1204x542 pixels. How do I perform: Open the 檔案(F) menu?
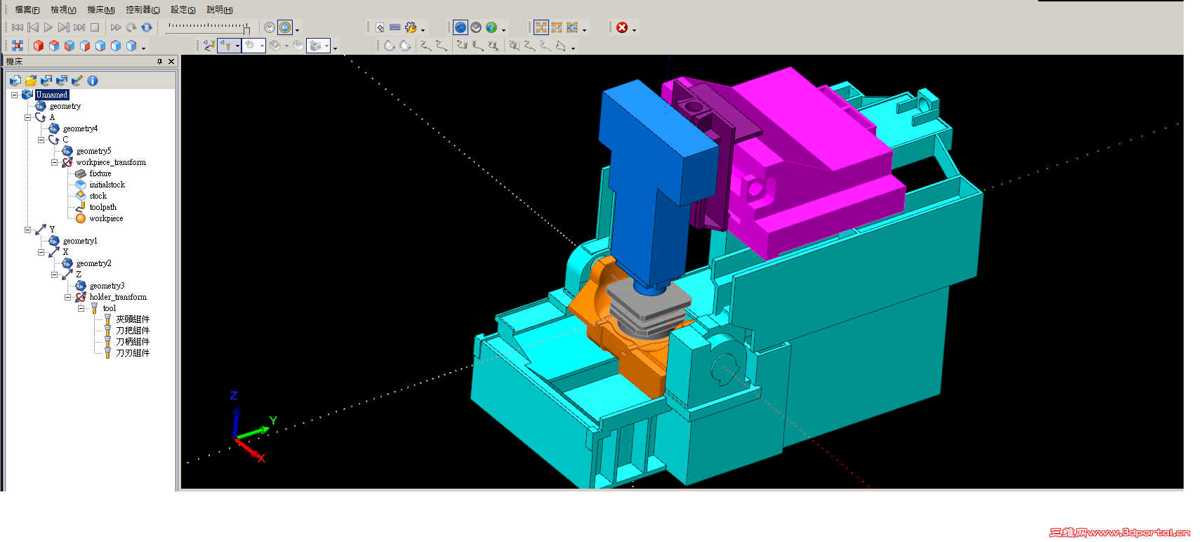27,10
